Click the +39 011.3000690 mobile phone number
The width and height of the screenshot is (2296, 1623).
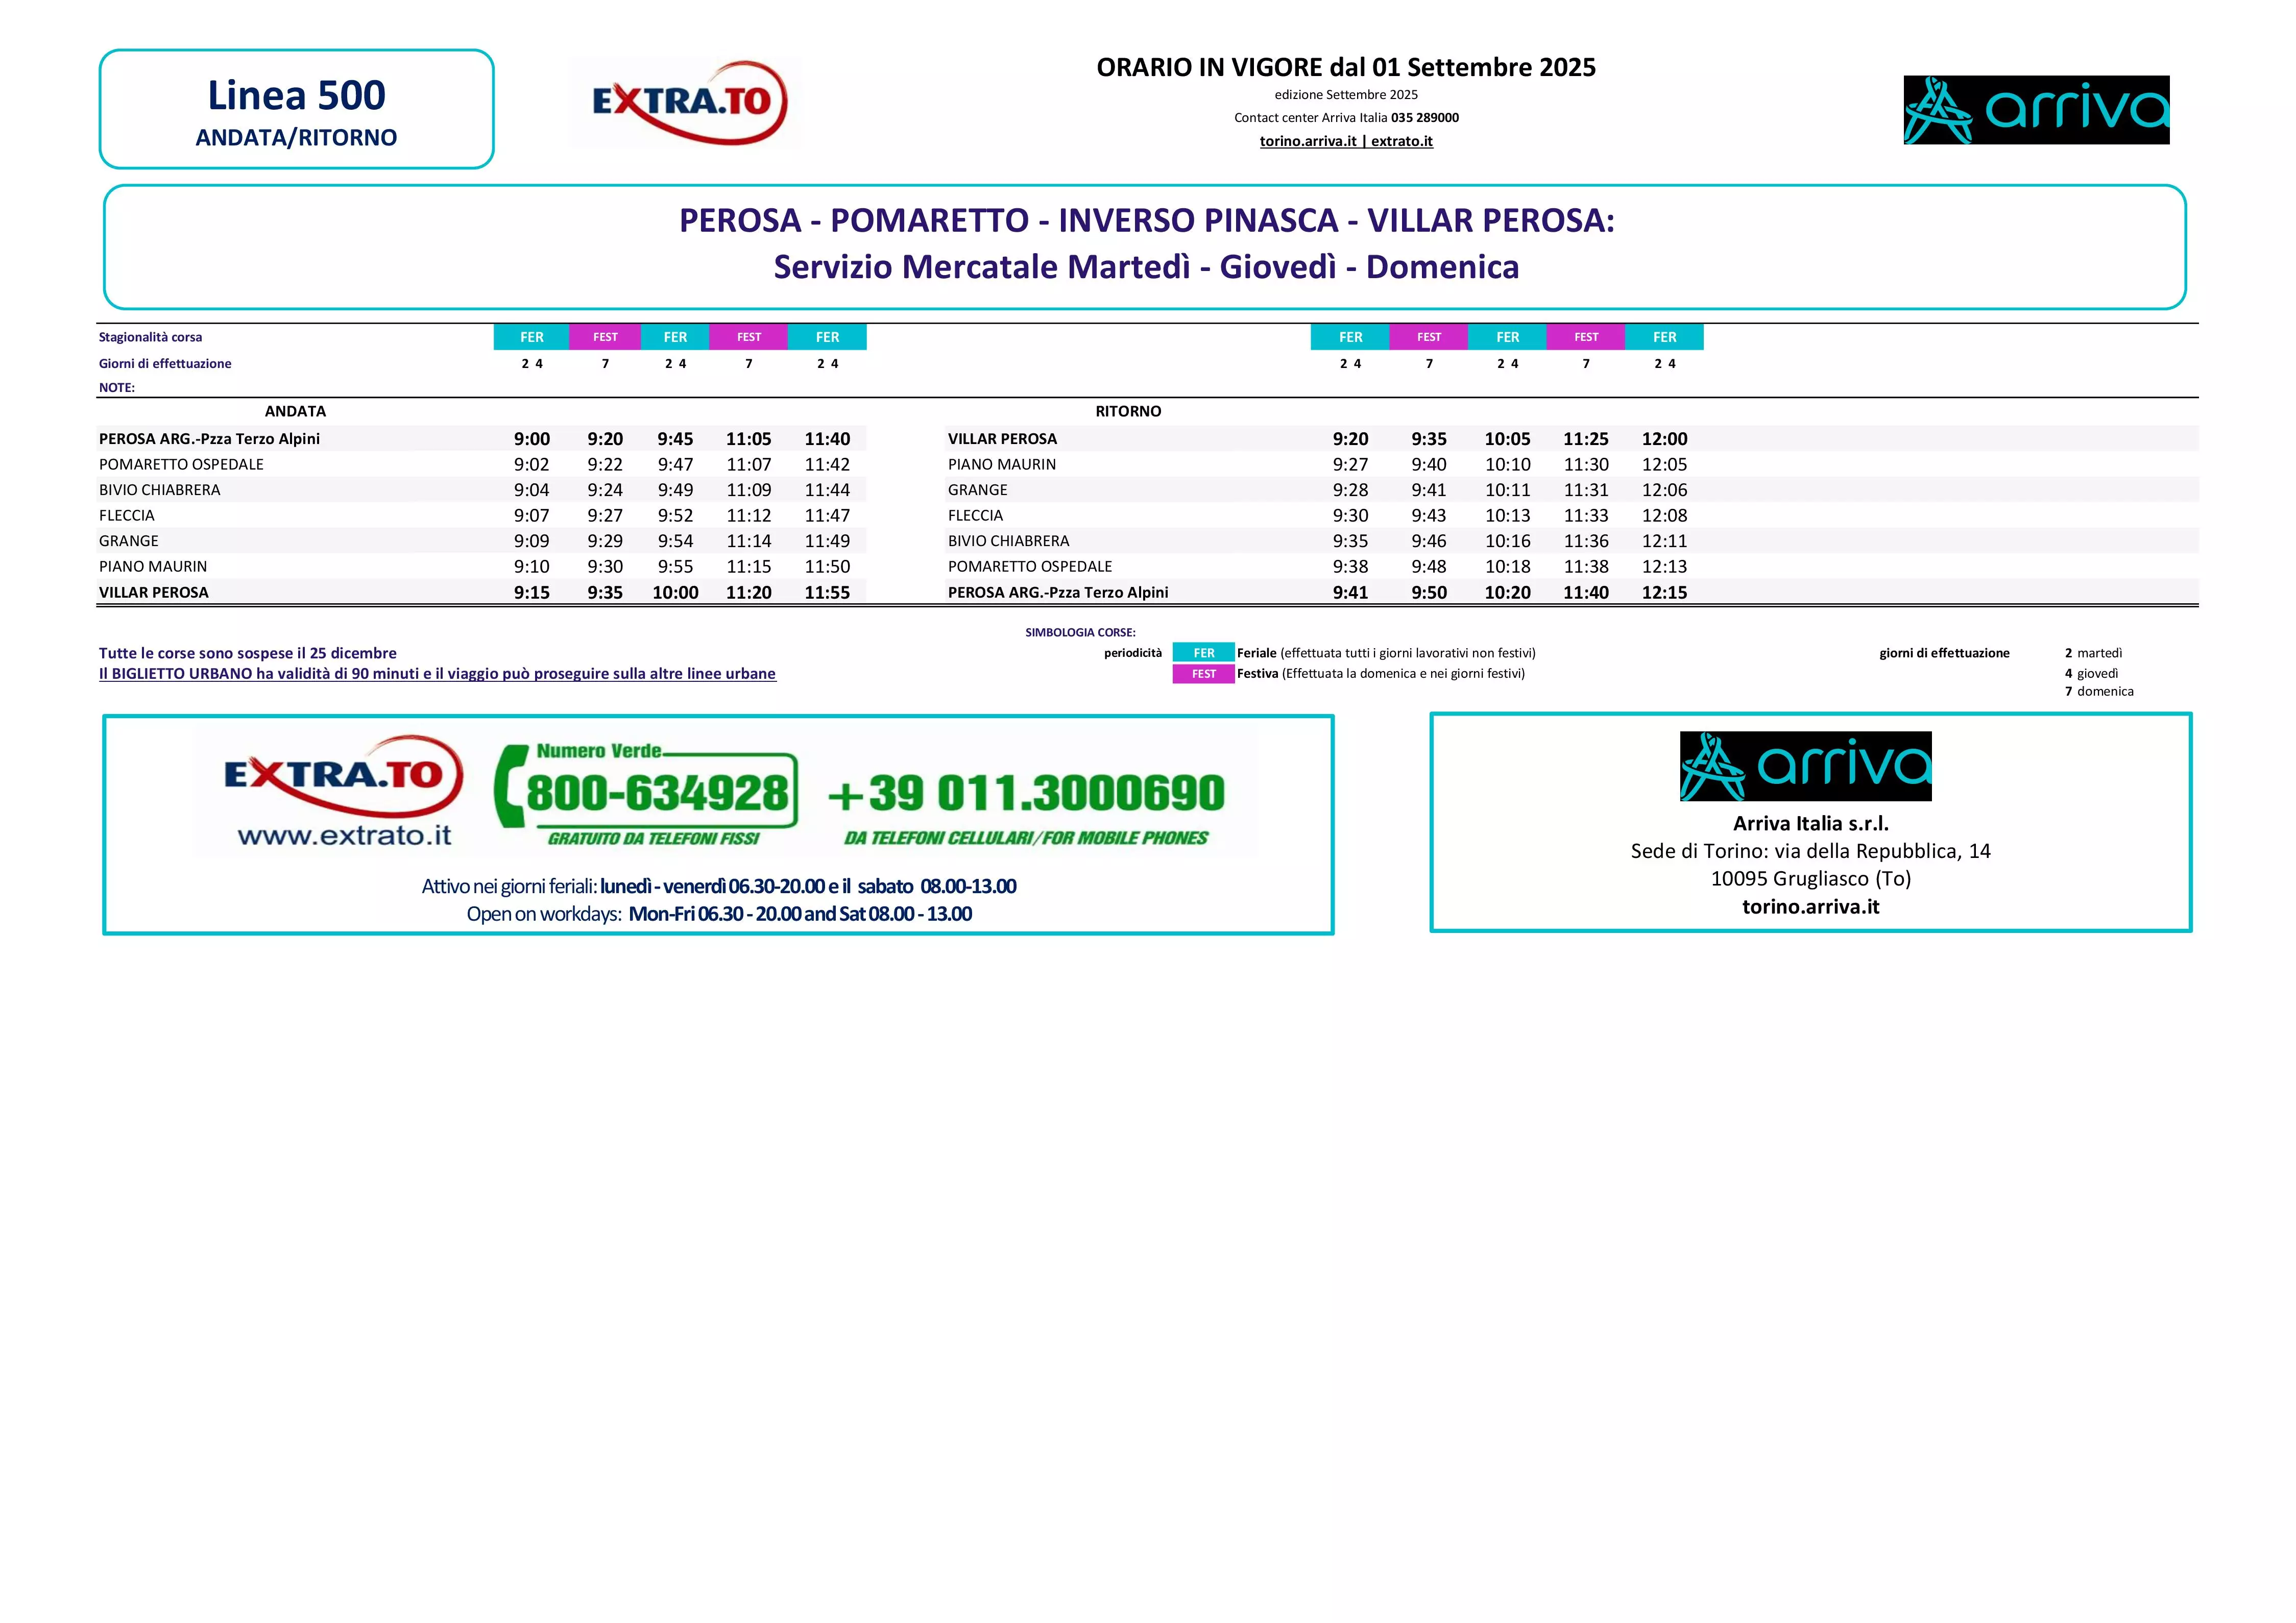(x=1026, y=794)
